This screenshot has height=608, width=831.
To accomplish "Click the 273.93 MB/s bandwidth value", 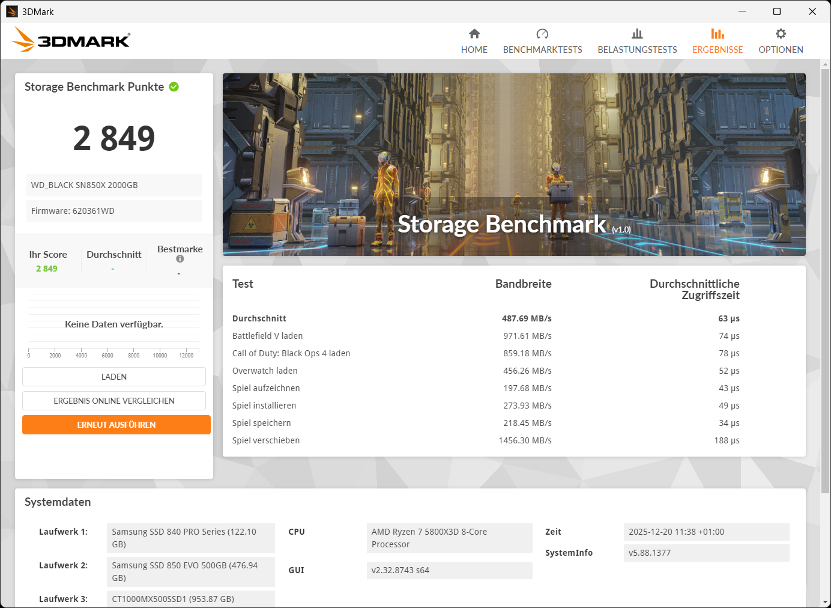I will click(527, 406).
